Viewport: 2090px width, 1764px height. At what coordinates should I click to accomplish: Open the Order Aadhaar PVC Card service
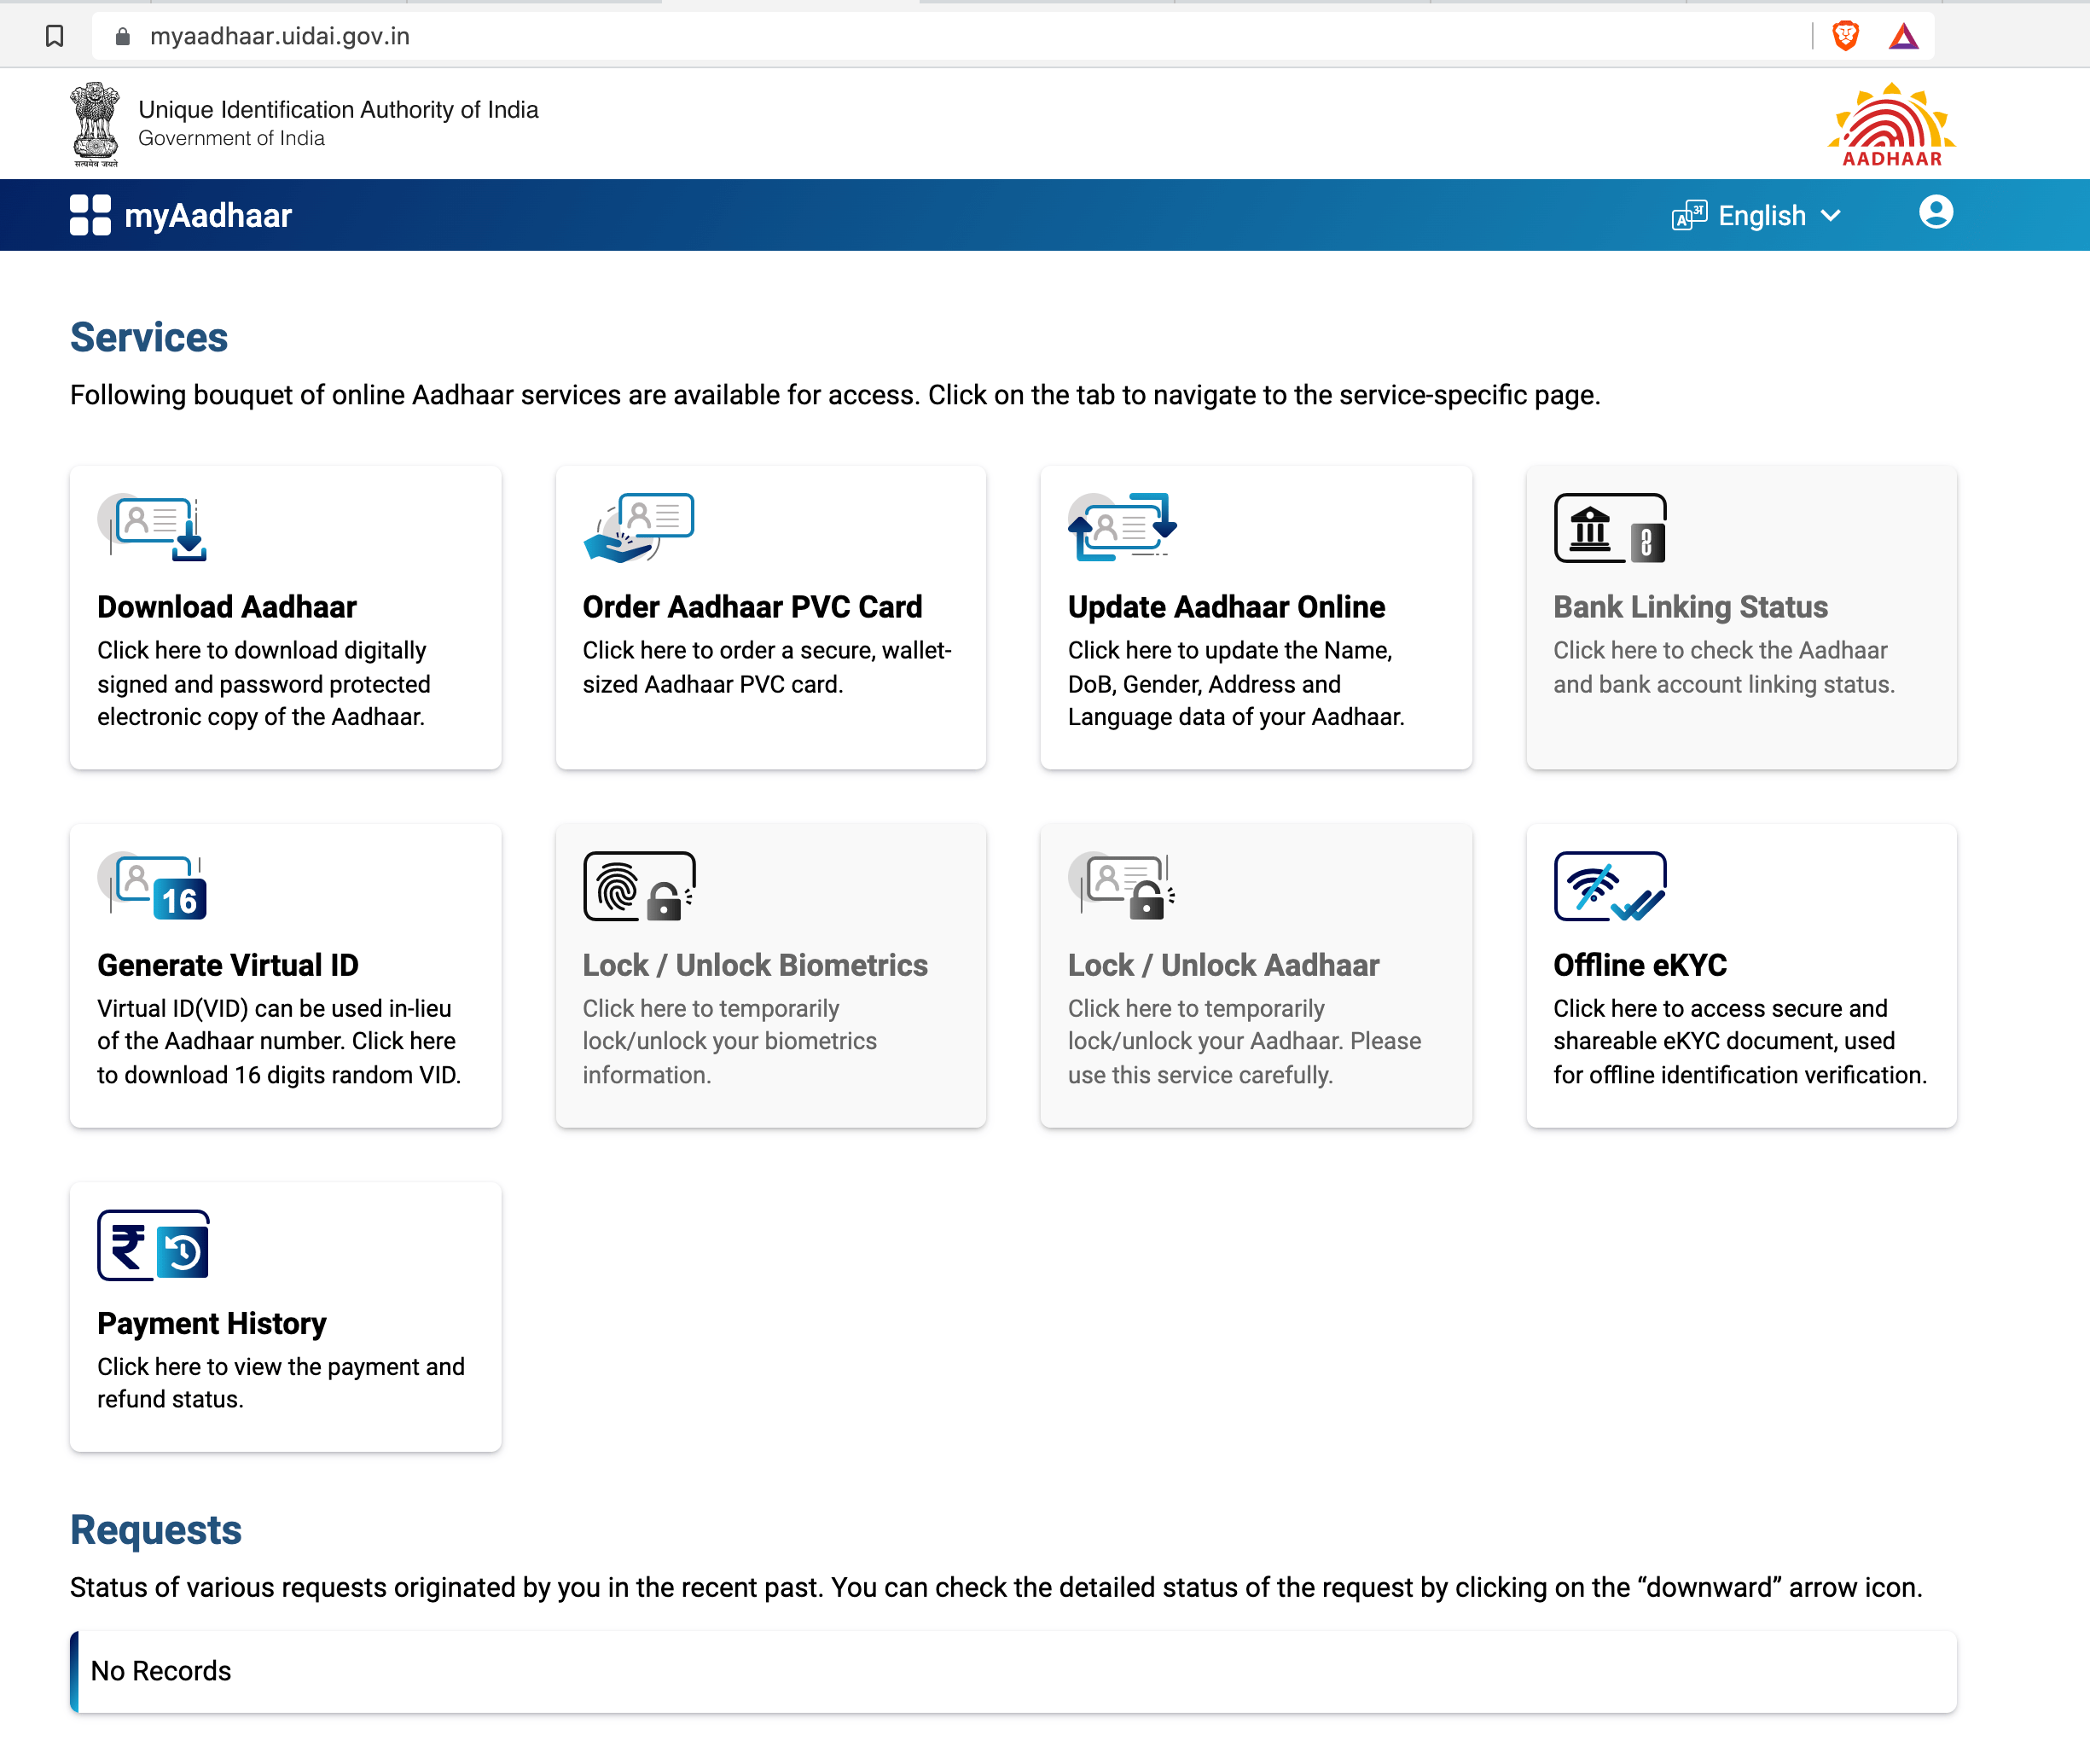click(x=771, y=617)
